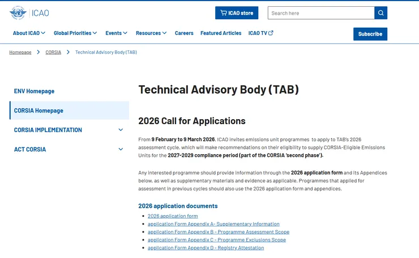The width and height of the screenshot is (419, 258).
Task: Expand the Events menu
Action: (x=116, y=33)
